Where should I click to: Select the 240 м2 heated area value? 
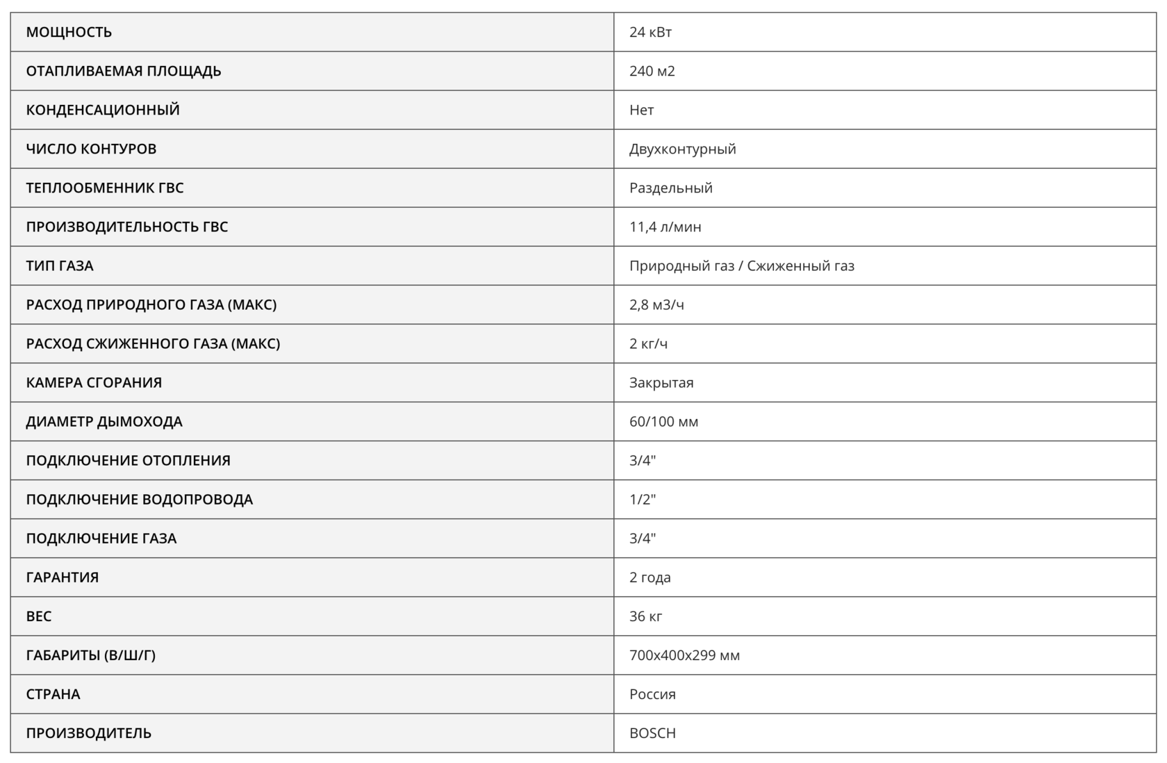652,71
